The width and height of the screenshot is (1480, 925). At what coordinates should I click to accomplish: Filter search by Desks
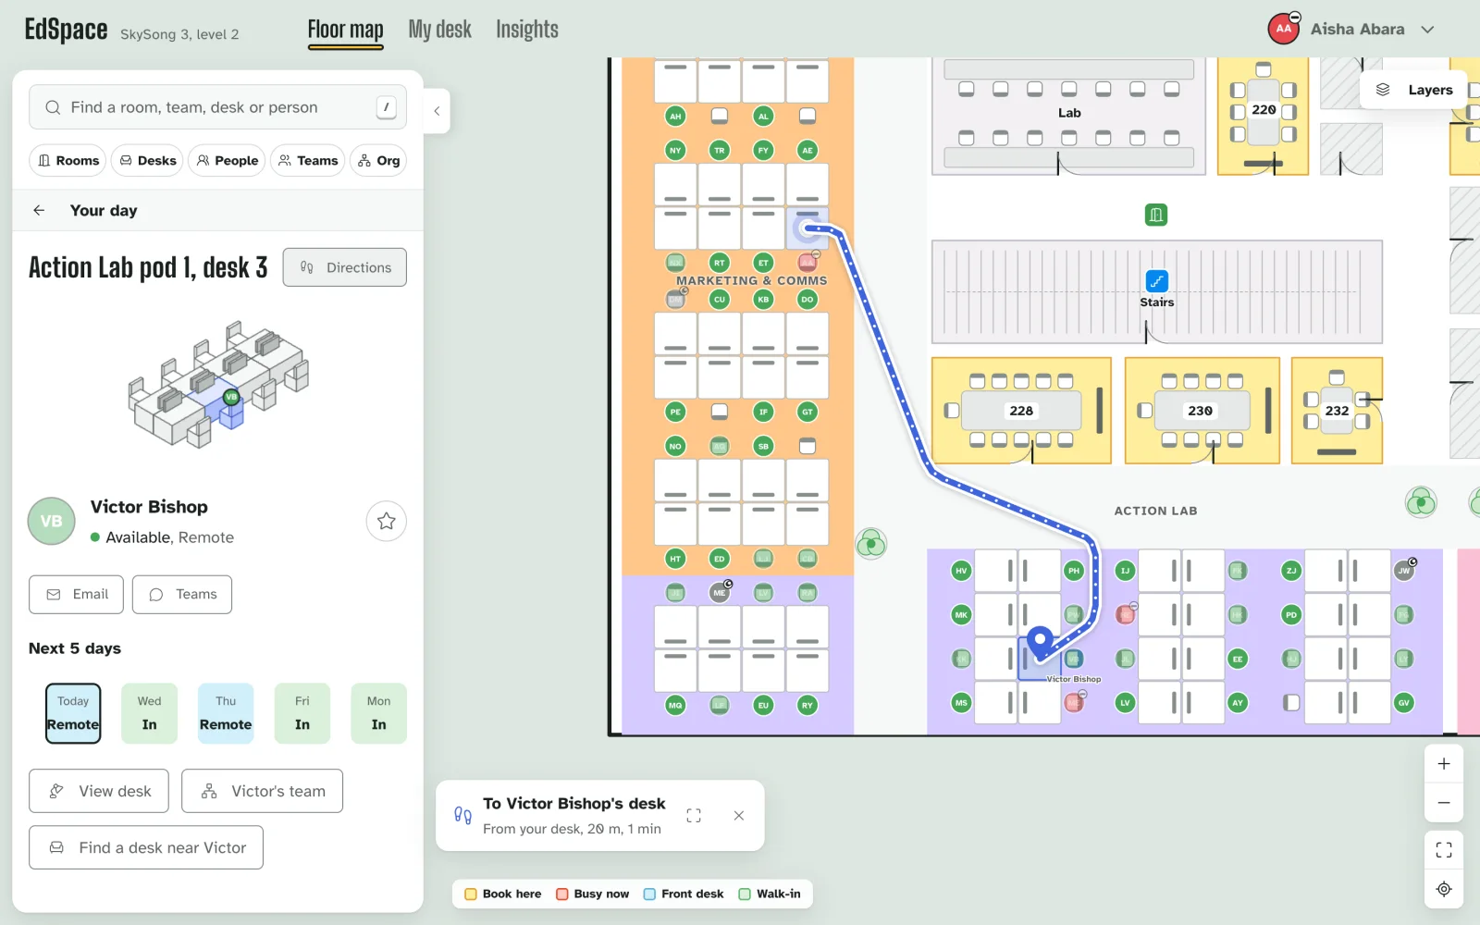click(147, 161)
